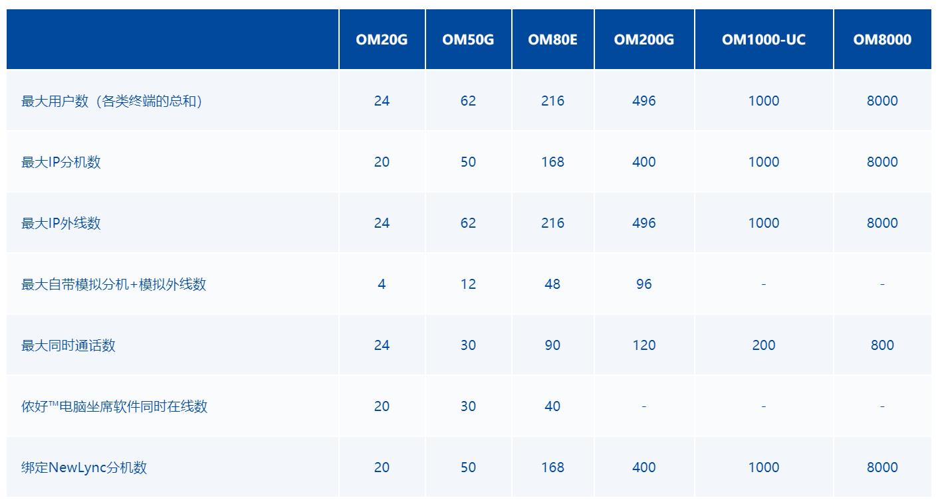Click the OM80E column header
Image resolution: width=938 pixels, height=502 pixels.
pos(552,40)
